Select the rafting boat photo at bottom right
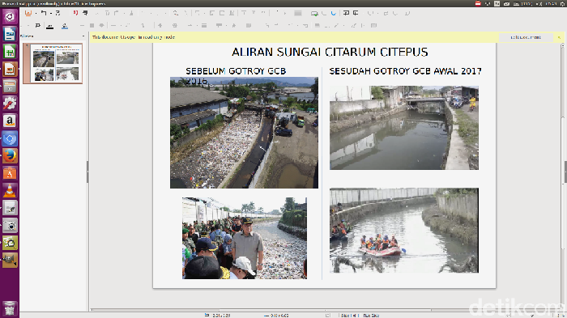The width and height of the screenshot is (567, 318). point(404,230)
